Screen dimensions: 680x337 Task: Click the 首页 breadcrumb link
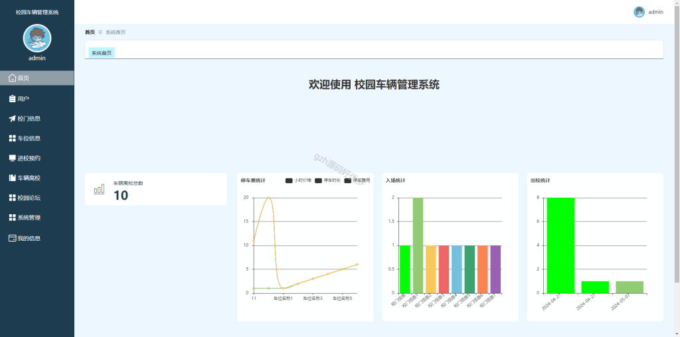pos(90,33)
